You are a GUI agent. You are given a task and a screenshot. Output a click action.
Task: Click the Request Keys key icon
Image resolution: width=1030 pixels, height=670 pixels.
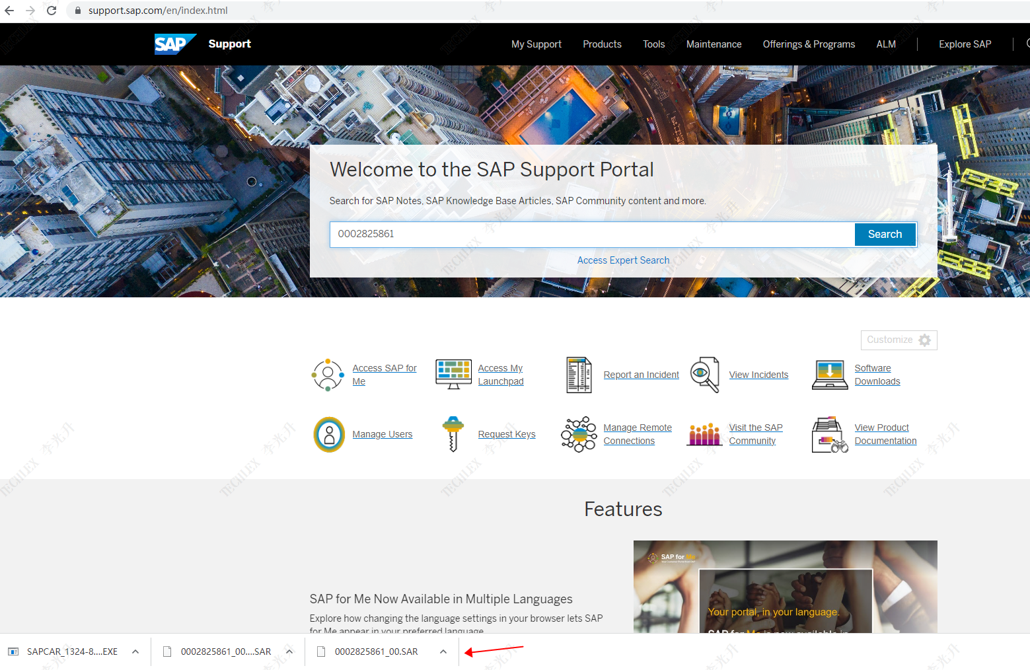click(453, 434)
